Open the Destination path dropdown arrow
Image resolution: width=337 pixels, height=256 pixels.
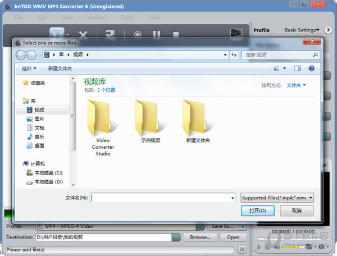coord(176,237)
